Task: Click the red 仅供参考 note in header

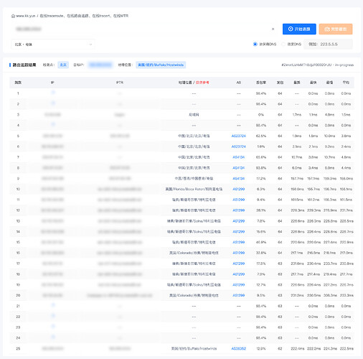Action: click(x=202, y=83)
